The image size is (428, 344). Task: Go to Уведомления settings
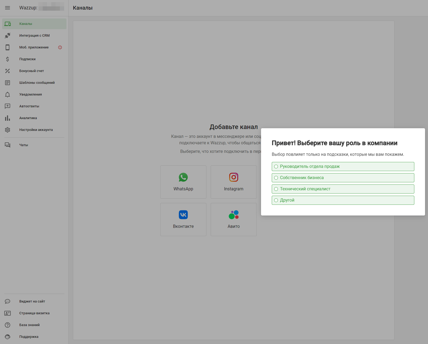34,94
